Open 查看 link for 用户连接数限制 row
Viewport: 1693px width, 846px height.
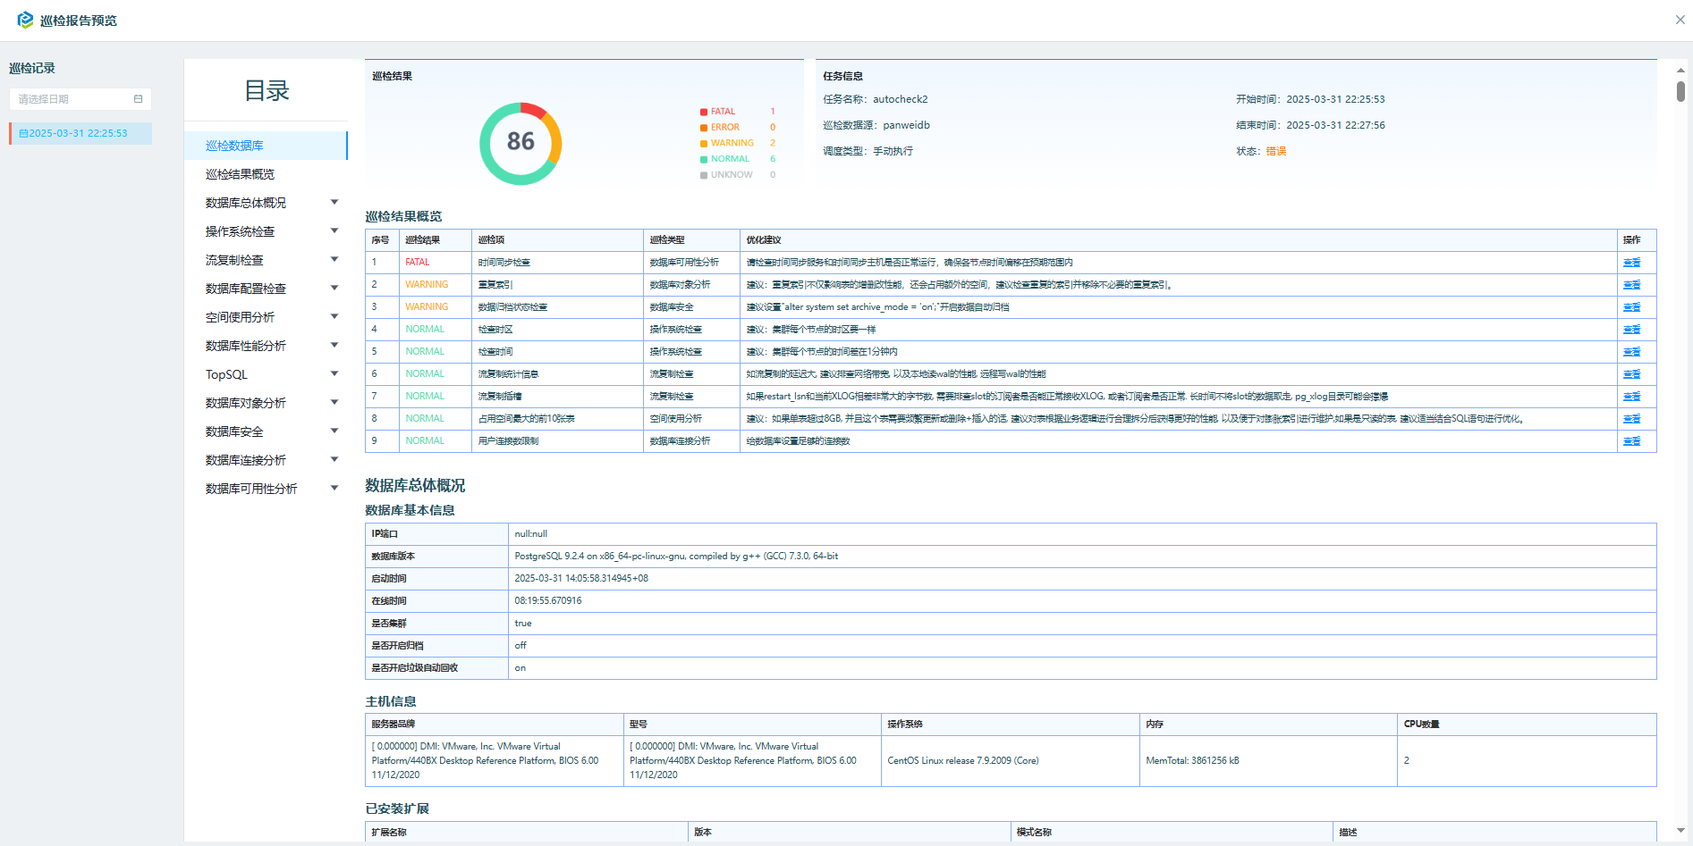click(x=1631, y=441)
